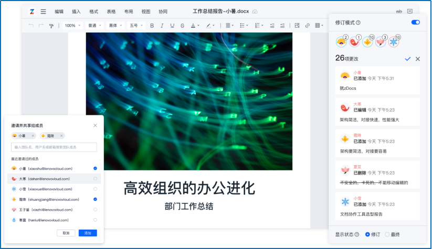
Task: Toggle strikethrough formatting
Action: [182, 26]
